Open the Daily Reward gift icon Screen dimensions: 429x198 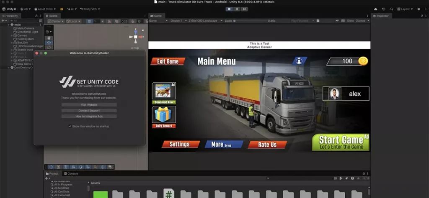pyautogui.click(x=164, y=114)
